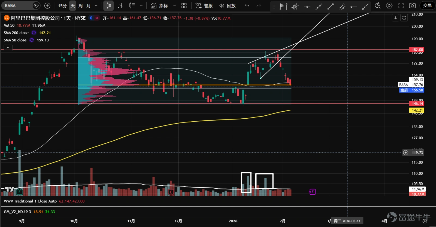Select the 天 daily interval

coord(72,5)
